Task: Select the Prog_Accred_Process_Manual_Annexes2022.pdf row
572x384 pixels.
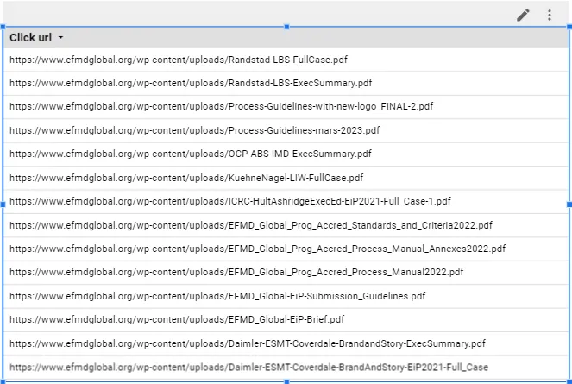Action: pyautogui.click(x=286, y=249)
